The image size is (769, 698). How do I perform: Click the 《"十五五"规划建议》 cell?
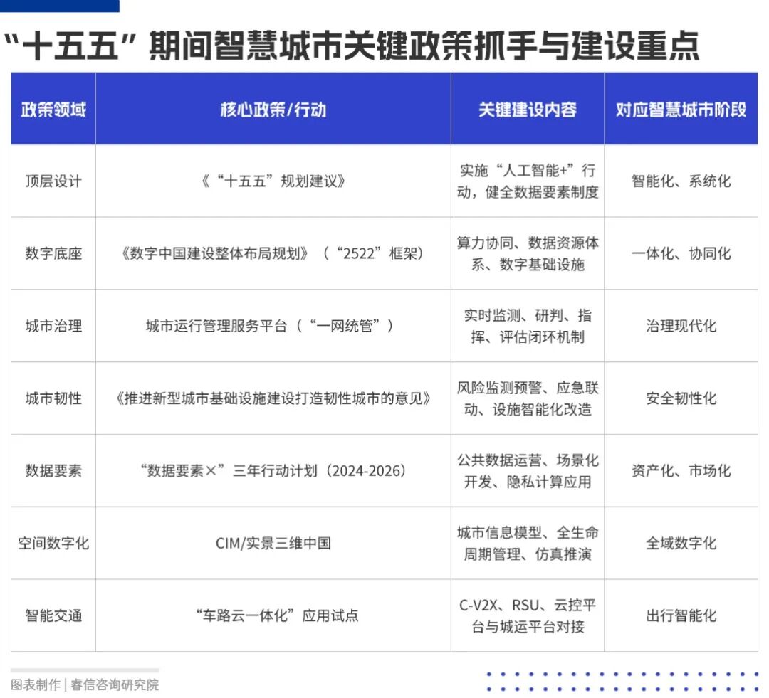click(x=273, y=181)
